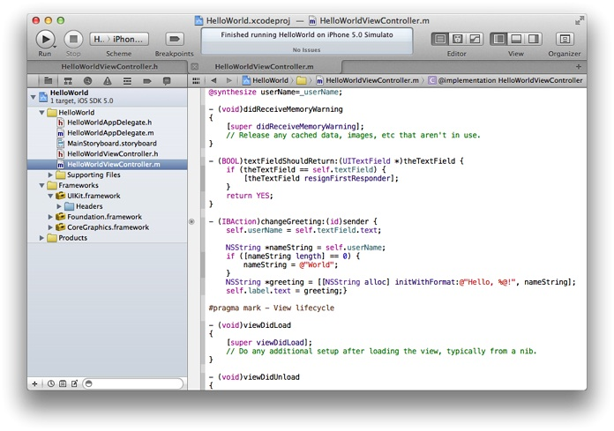Show the Debug navigator
614x431 pixels.
pyautogui.click(x=127, y=81)
